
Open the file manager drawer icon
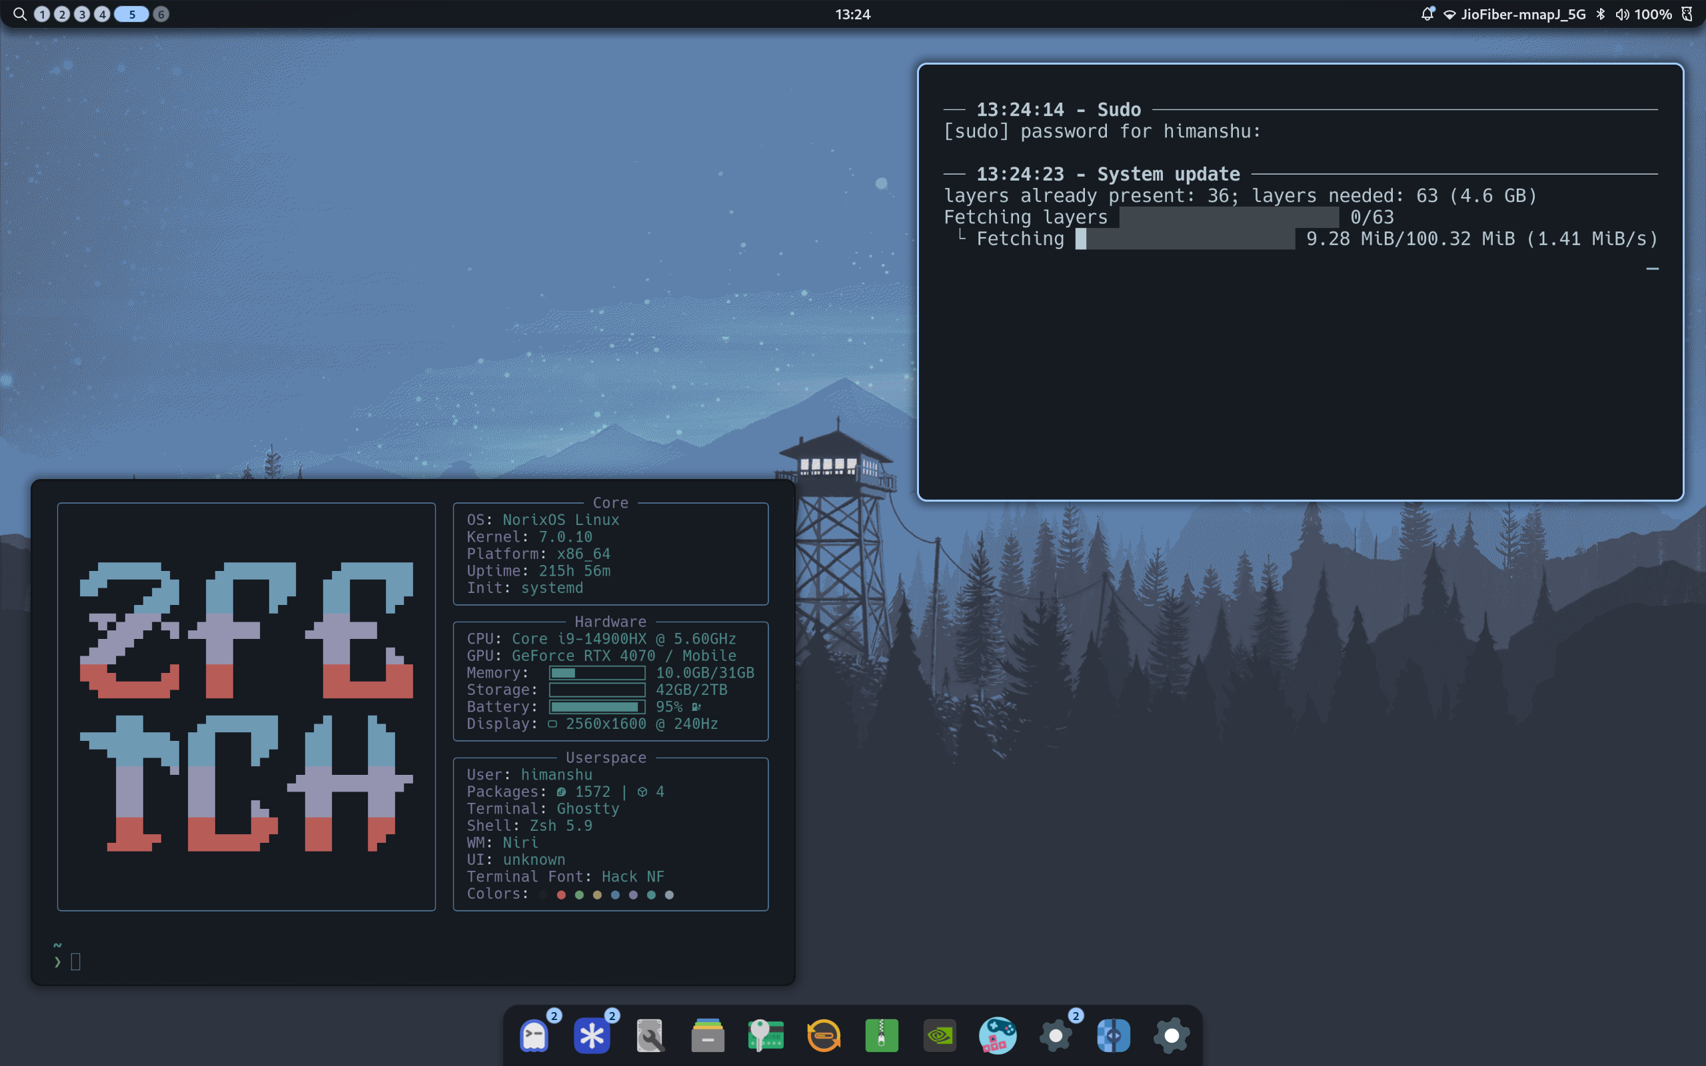(x=708, y=1035)
